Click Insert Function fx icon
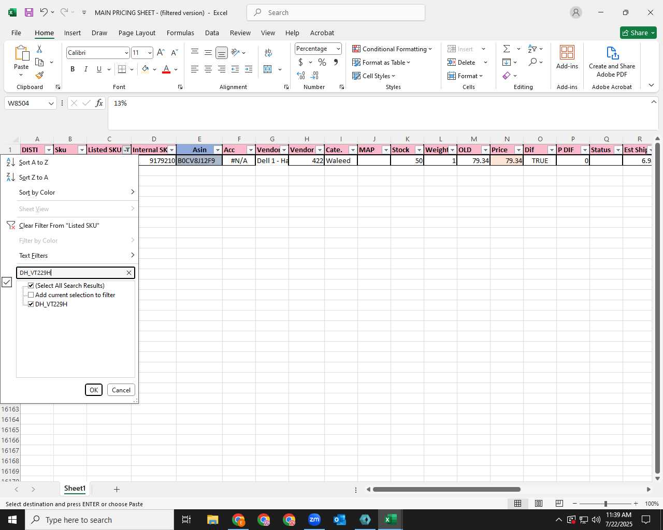Image resolution: width=663 pixels, height=530 pixels. pos(99,103)
